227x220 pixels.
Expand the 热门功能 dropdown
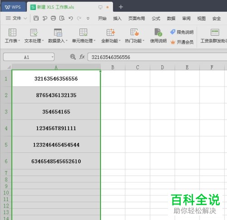coord(143,41)
